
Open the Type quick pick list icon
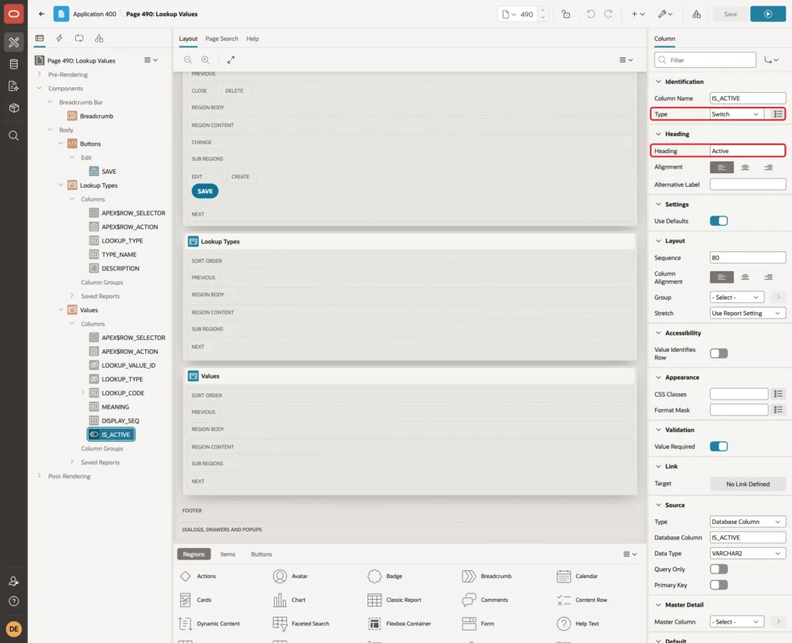tap(778, 114)
